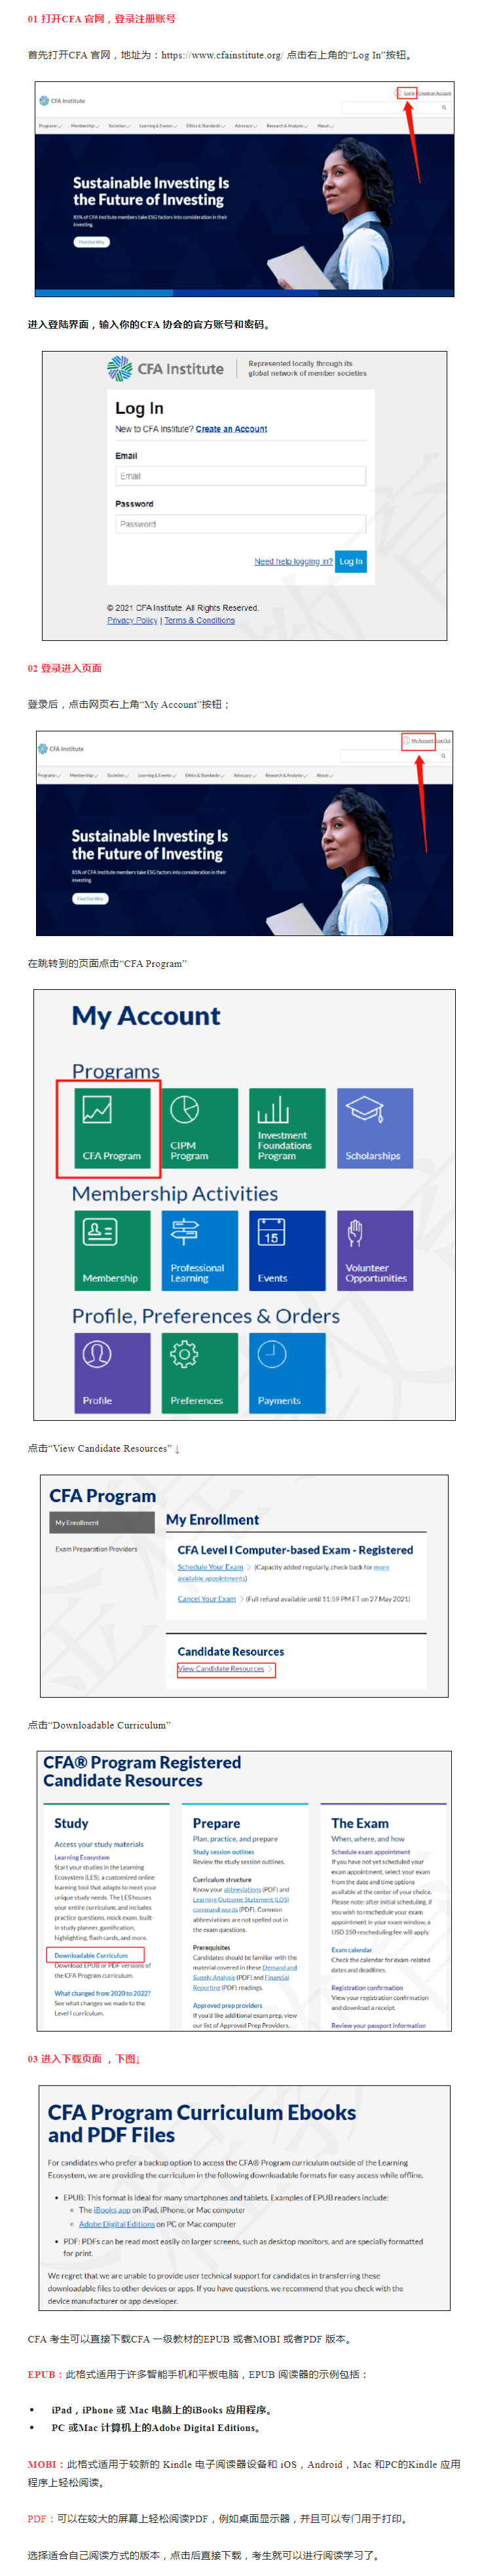Image resolution: width=501 pixels, height=2576 pixels.
Task: Select the Investment Foundations Program tile
Action: pyautogui.click(x=288, y=1127)
